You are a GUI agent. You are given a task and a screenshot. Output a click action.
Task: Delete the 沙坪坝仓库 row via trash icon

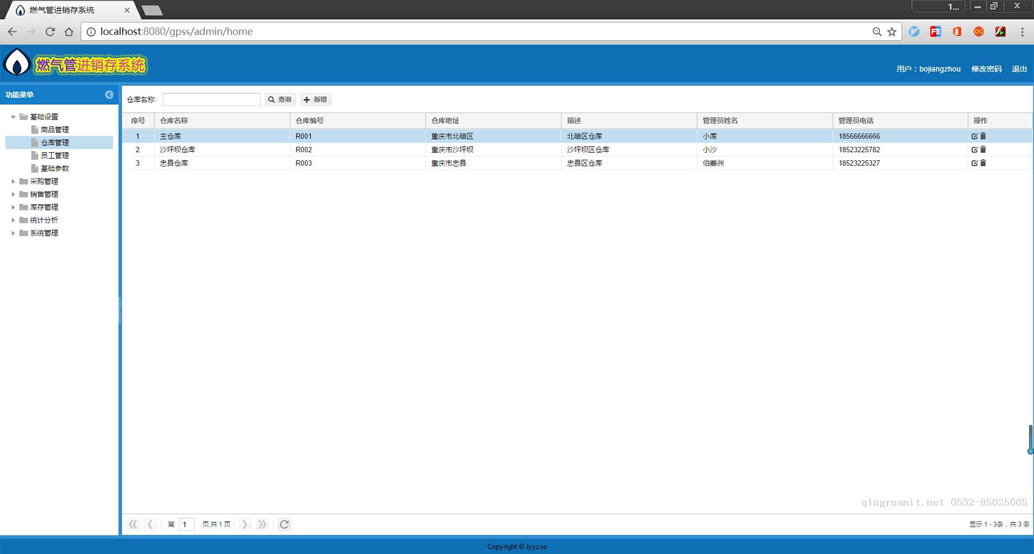click(x=983, y=150)
